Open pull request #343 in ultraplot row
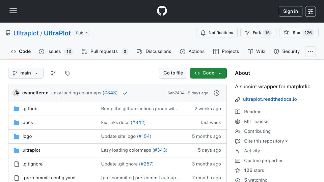324x182 pixels. pos(160,150)
